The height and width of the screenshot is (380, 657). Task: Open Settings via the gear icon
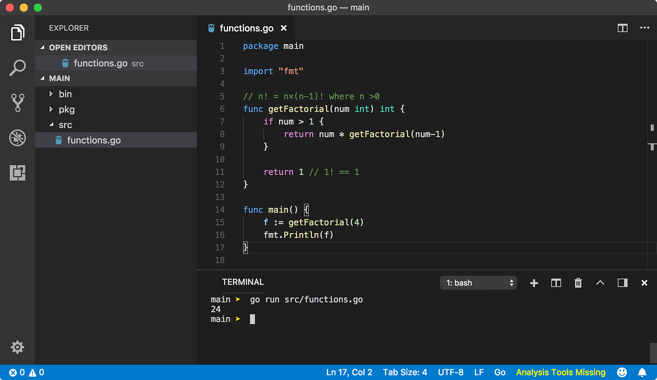[17, 347]
